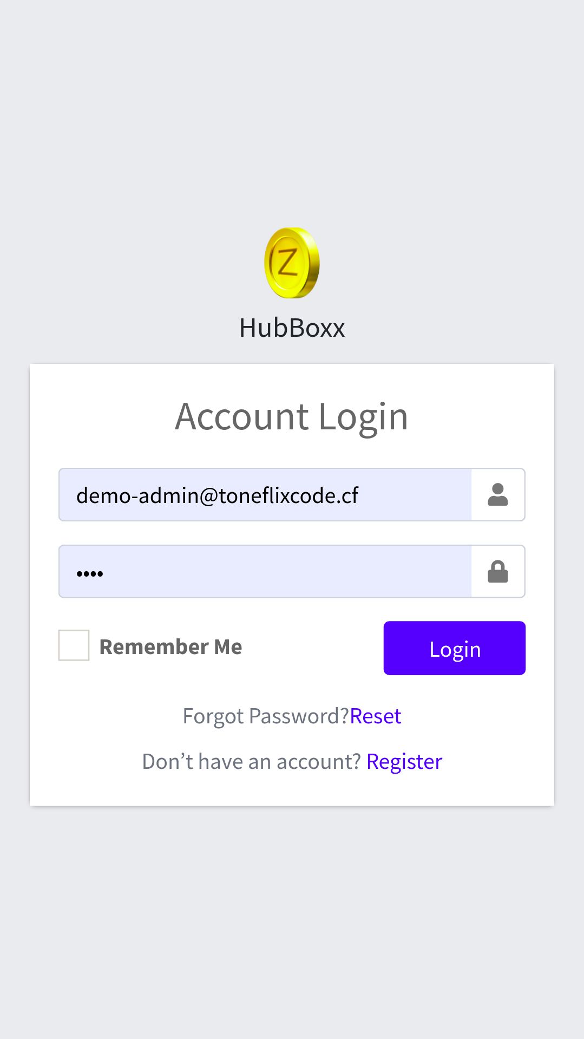Focus the password input field
584x1039 pixels.
[265, 572]
